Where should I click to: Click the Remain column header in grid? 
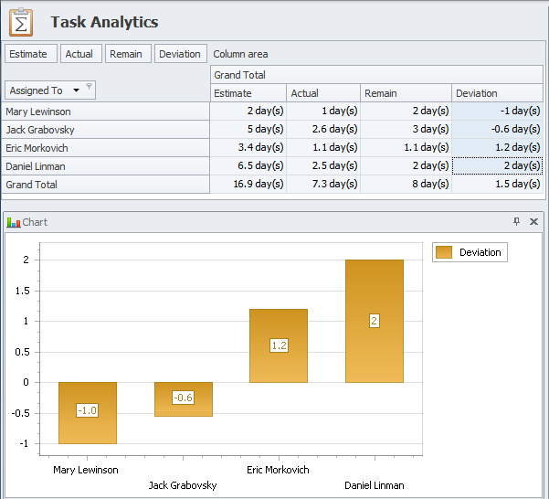tap(406, 93)
